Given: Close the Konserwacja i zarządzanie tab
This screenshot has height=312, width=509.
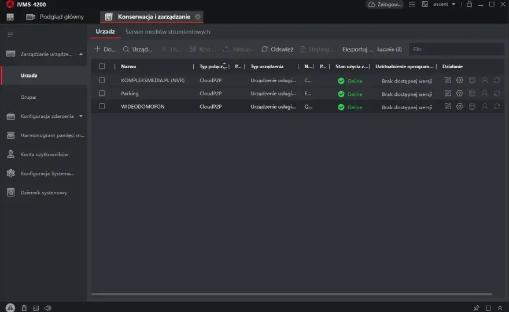Looking at the screenshot, I should click(197, 17).
